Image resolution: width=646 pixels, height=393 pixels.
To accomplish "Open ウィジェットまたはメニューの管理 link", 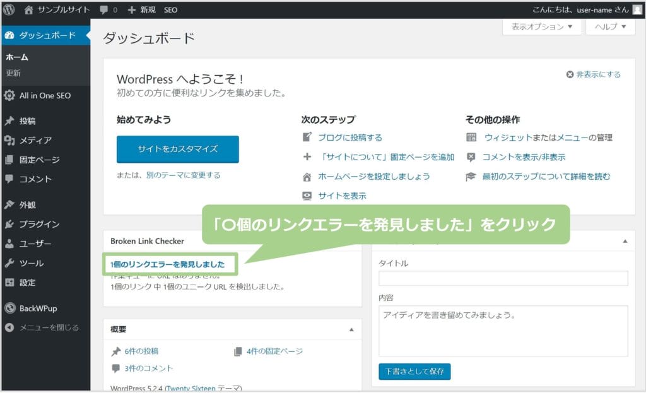I will pos(548,137).
